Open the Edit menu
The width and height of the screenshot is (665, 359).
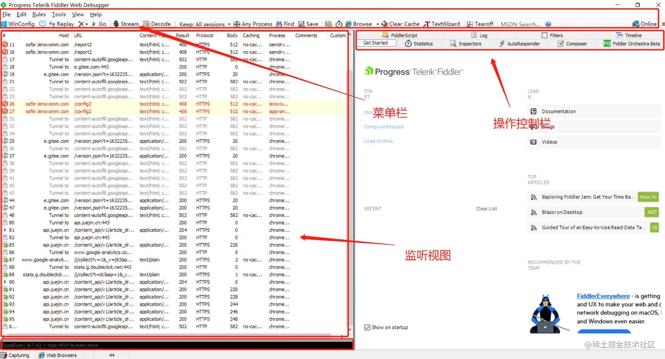[22, 15]
